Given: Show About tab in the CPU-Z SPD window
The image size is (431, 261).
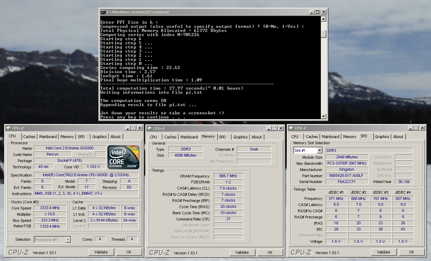Looking at the screenshot, I should click(398, 137).
